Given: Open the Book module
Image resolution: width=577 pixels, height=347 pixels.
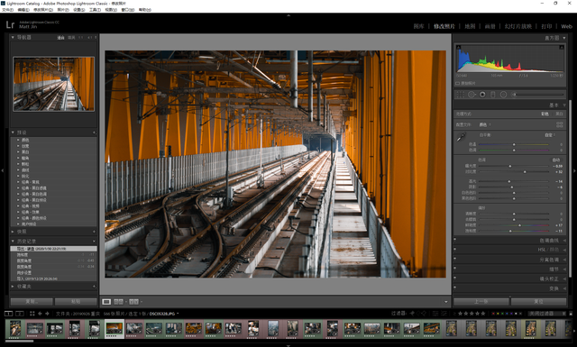Looking at the screenshot, I should (490, 26).
